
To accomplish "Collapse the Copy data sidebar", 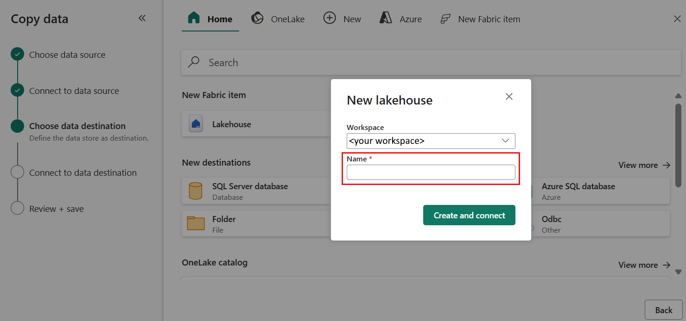I will click(x=142, y=18).
